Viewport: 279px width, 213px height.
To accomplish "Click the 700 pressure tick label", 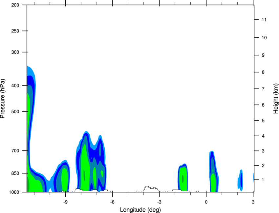I will tap(15, 151).
